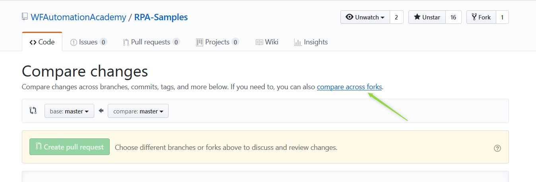The image size is (536, 182).
Task: Open the WFAutomationAcademy owner link
Action: click(x=78, y=17)
